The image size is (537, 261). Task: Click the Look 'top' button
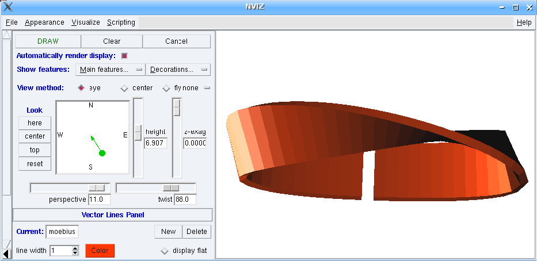[x=35, y=150]
